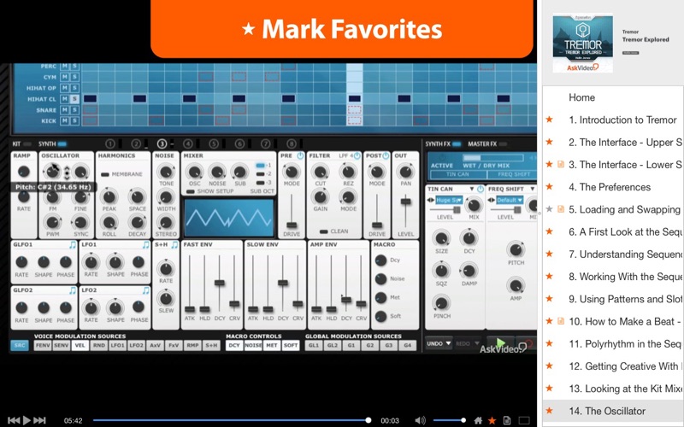Screen dimensions: 684x427
Task: Click the note icon beside lesson 10
Action: coord(561,321)
